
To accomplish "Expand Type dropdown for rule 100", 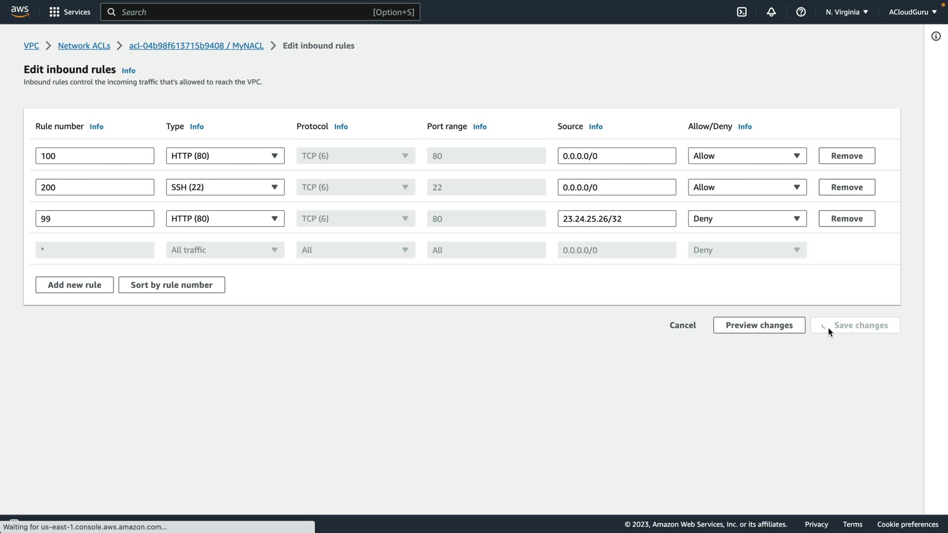I will coord(225,156).
